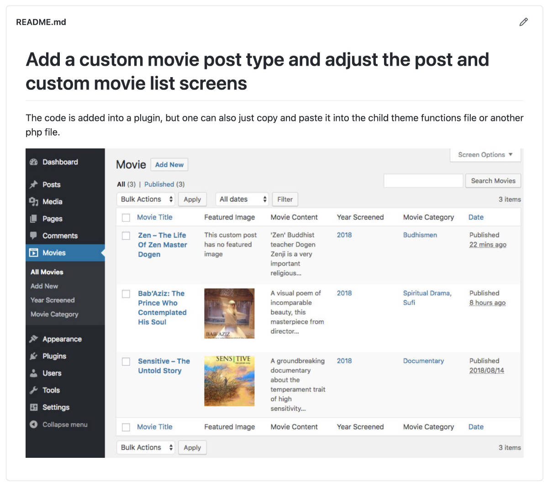Click the Sensitive movie poster thumbnail
Viewport: 548px width, 487px height.
[229, 381]
